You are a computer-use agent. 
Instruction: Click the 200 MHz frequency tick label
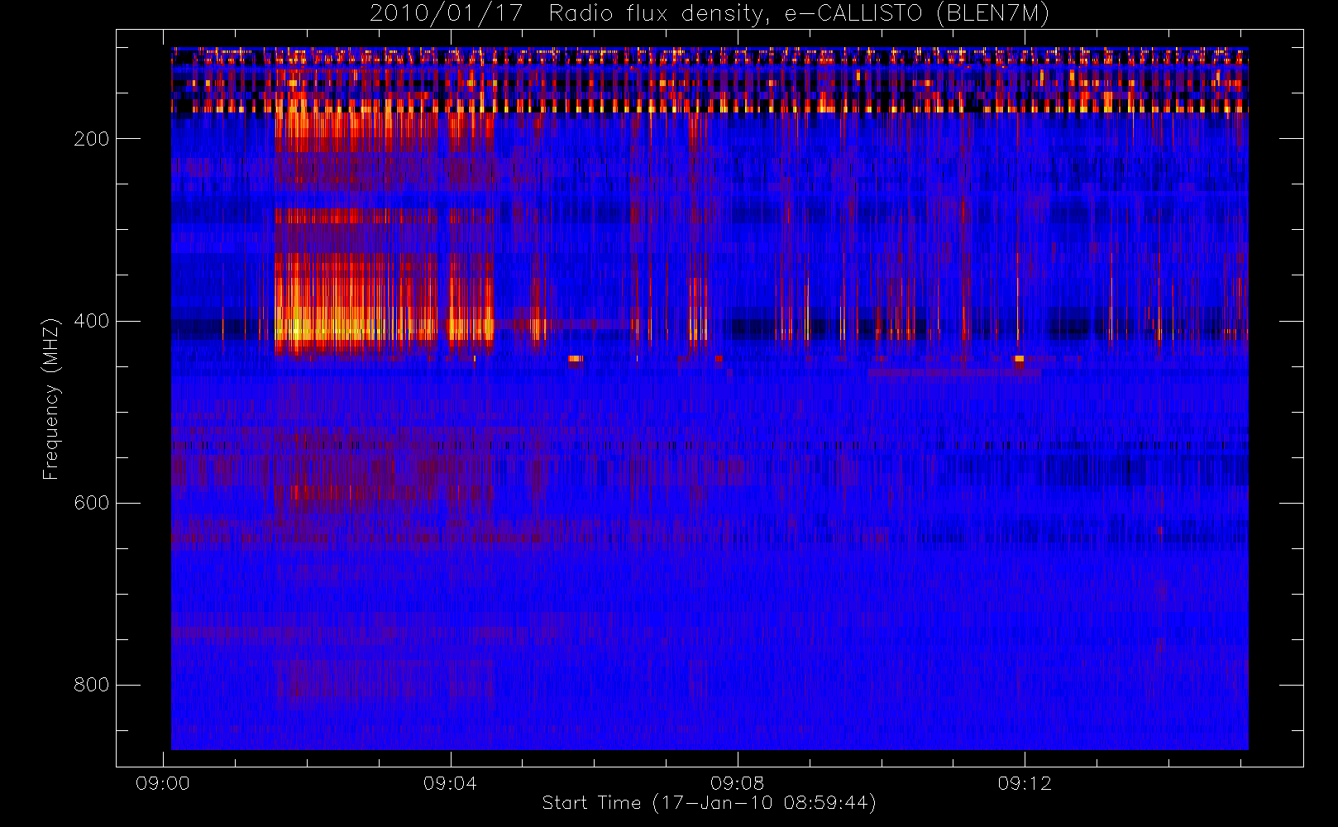point(91,139)
